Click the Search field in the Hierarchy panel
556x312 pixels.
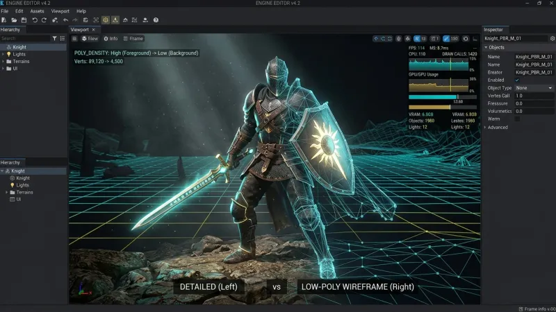click(x=25, y=39)
